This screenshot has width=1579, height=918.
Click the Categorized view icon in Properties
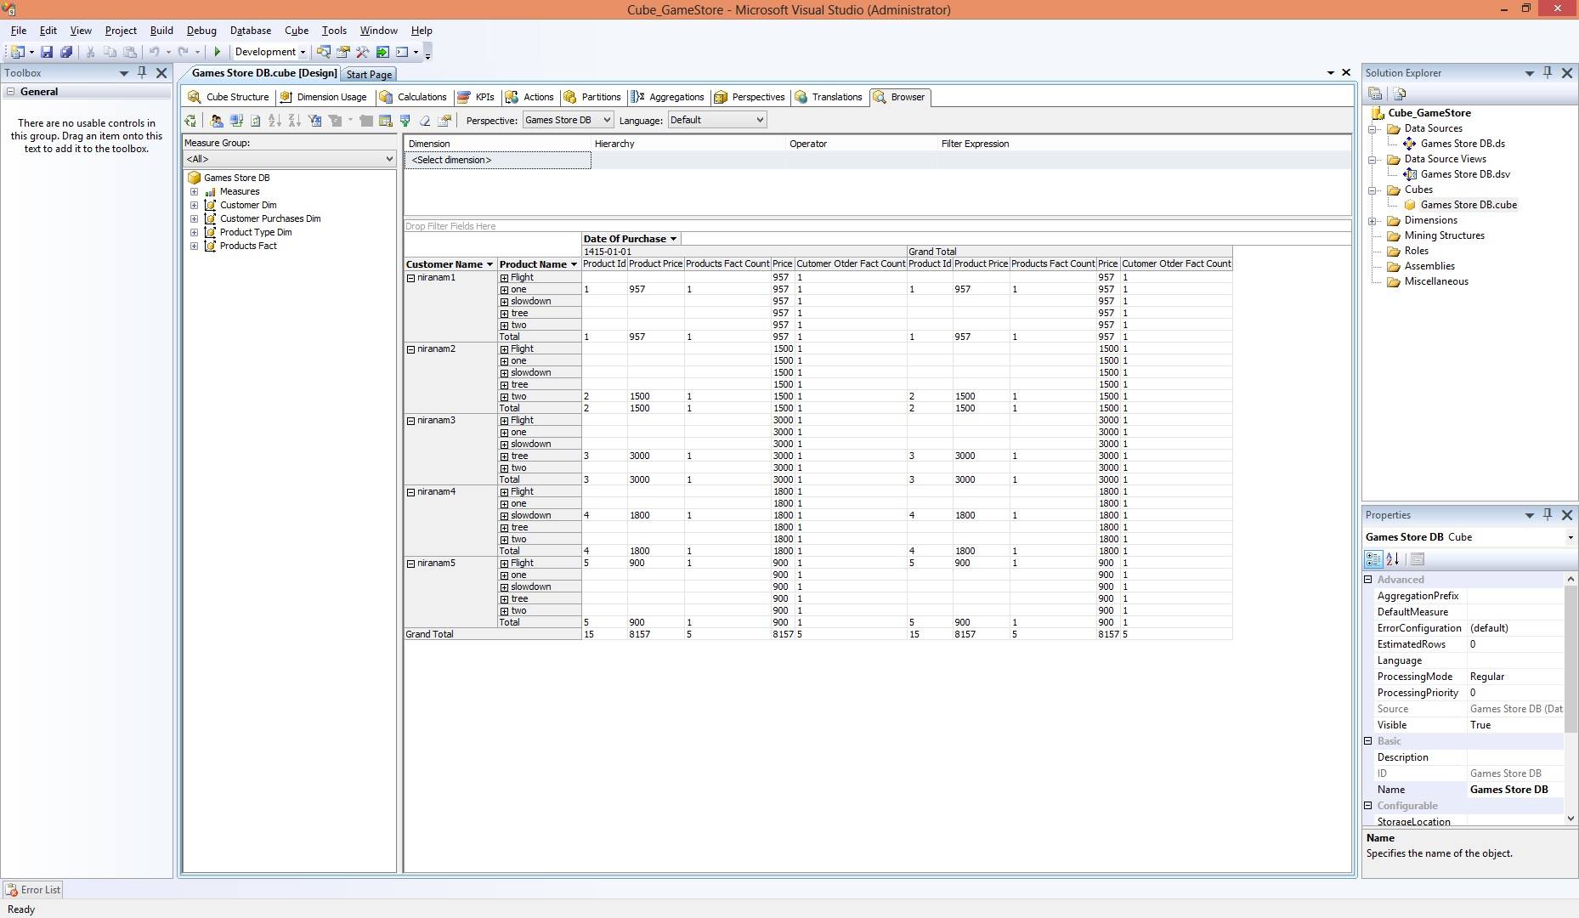[x=1373, y=559]
